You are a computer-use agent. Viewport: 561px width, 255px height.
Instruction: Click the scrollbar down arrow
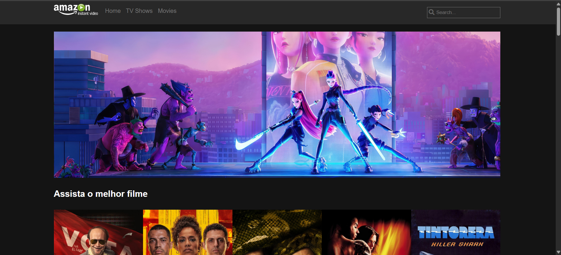click(558, 252)
